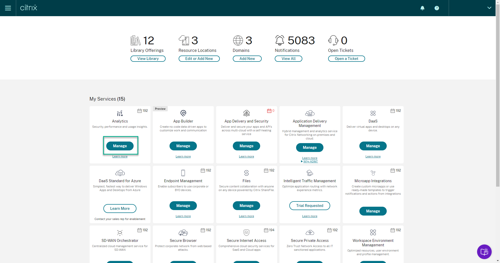Screen dimensions: 500x263
Task: Click the Notifications bell summary icon
Action: (x=280, y=40)
